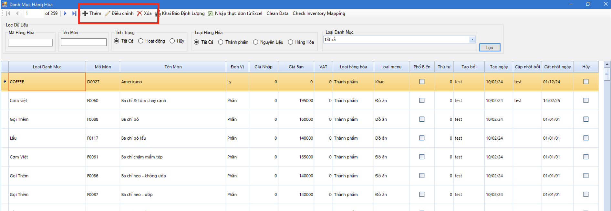
Task: Go to the previous record
Action: (17, 13)
